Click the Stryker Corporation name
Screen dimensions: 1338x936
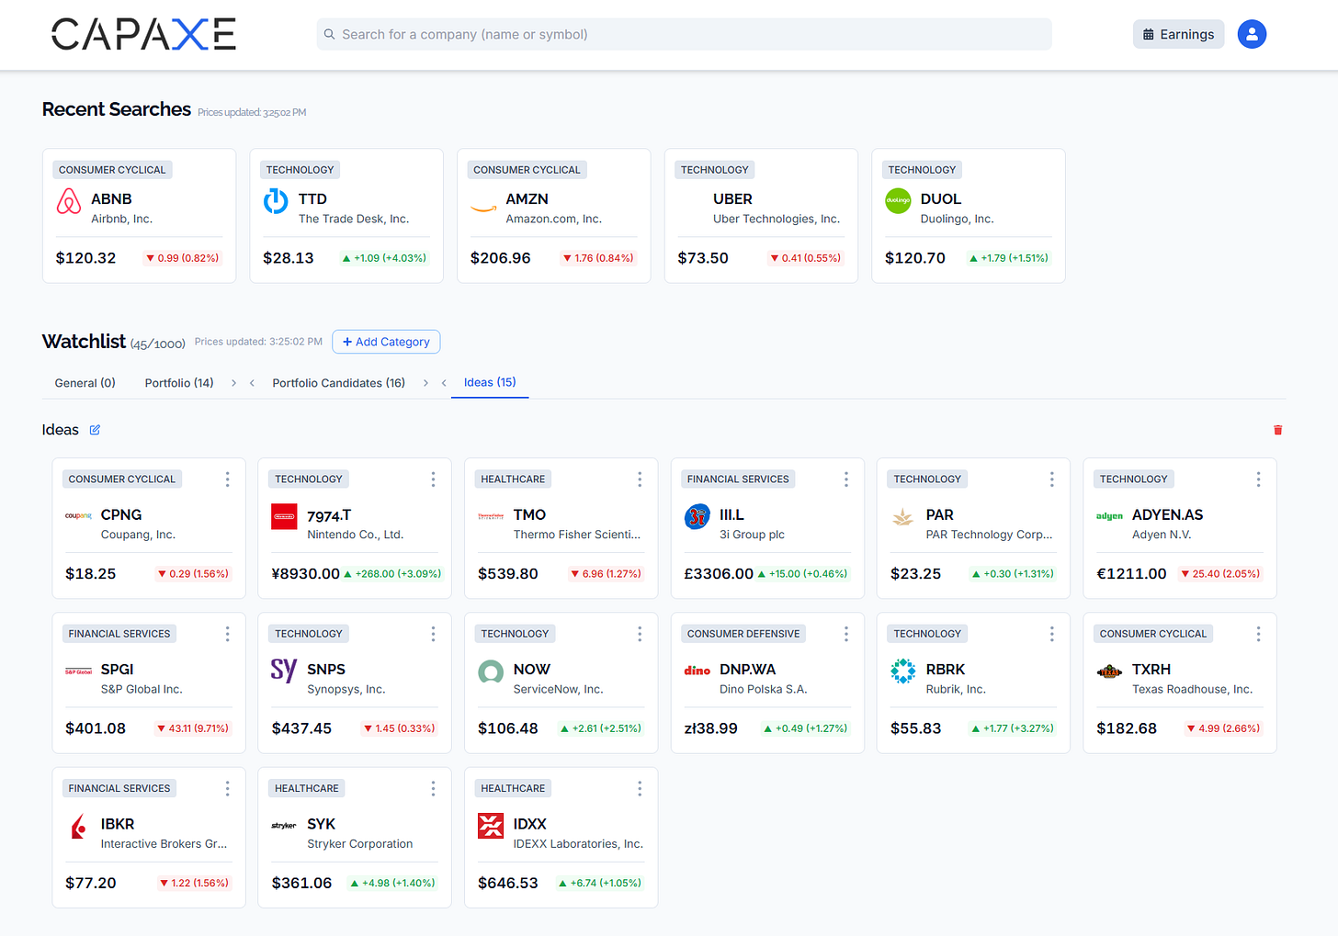pyautogui.click(x=360, y=843)
